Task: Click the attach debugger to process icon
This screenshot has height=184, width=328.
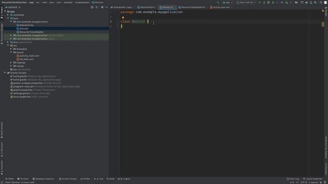Action: point(286,3)
